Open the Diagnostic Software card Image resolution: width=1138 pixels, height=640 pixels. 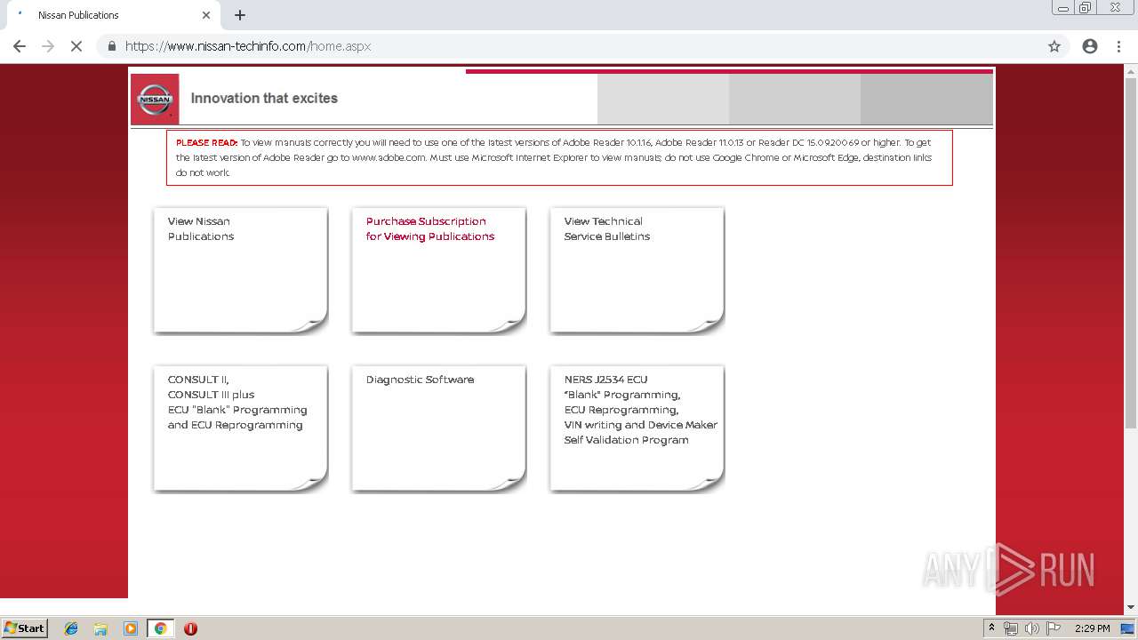438,428
